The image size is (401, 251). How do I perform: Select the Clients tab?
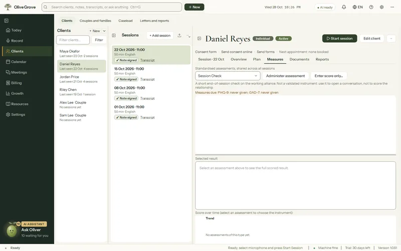pos(67,21)
